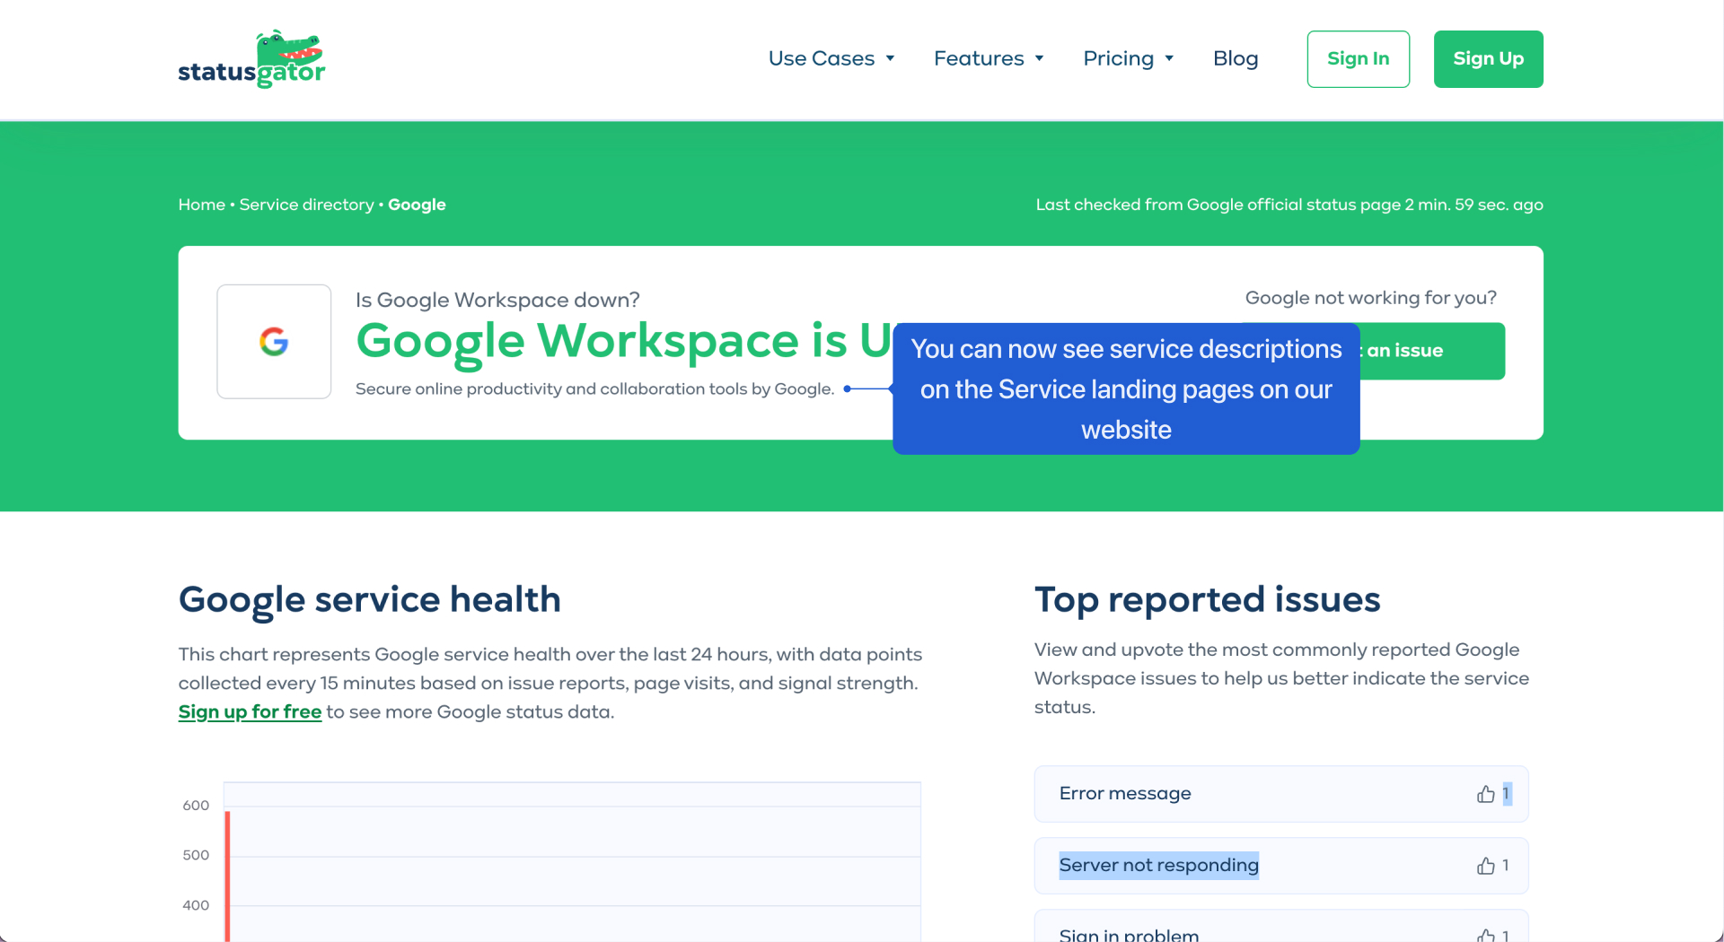Open the Features menu

pyautogui.click(x=989, y=58)
